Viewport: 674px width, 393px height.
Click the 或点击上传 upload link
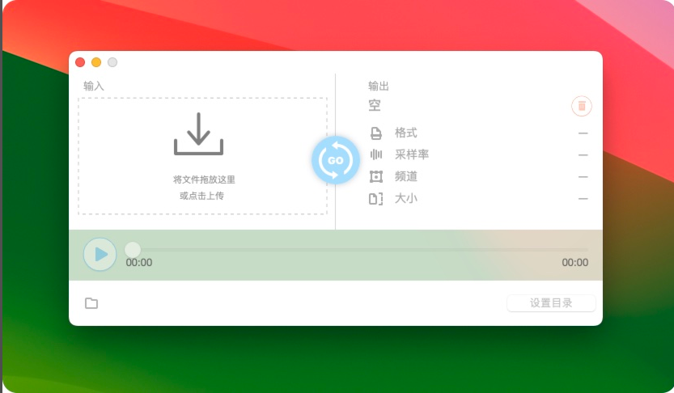pos(201,196)
